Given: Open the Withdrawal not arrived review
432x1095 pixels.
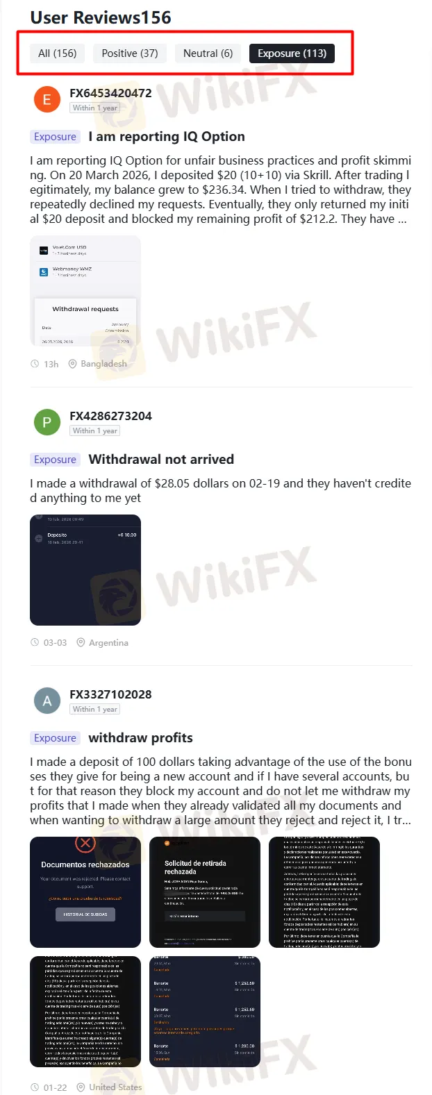Looking at the screenshot, I should pos(161,460).
